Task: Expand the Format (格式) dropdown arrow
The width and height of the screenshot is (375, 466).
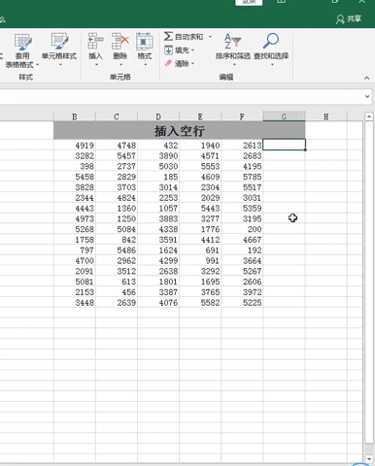Action: coord(146,65)
